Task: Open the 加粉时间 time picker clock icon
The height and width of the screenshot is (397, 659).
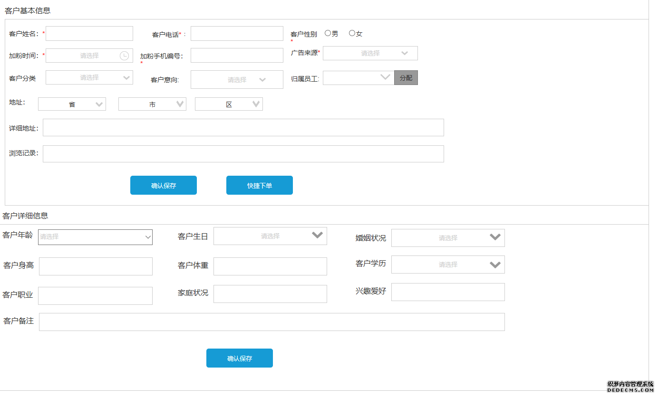Action: pos(124,55)
